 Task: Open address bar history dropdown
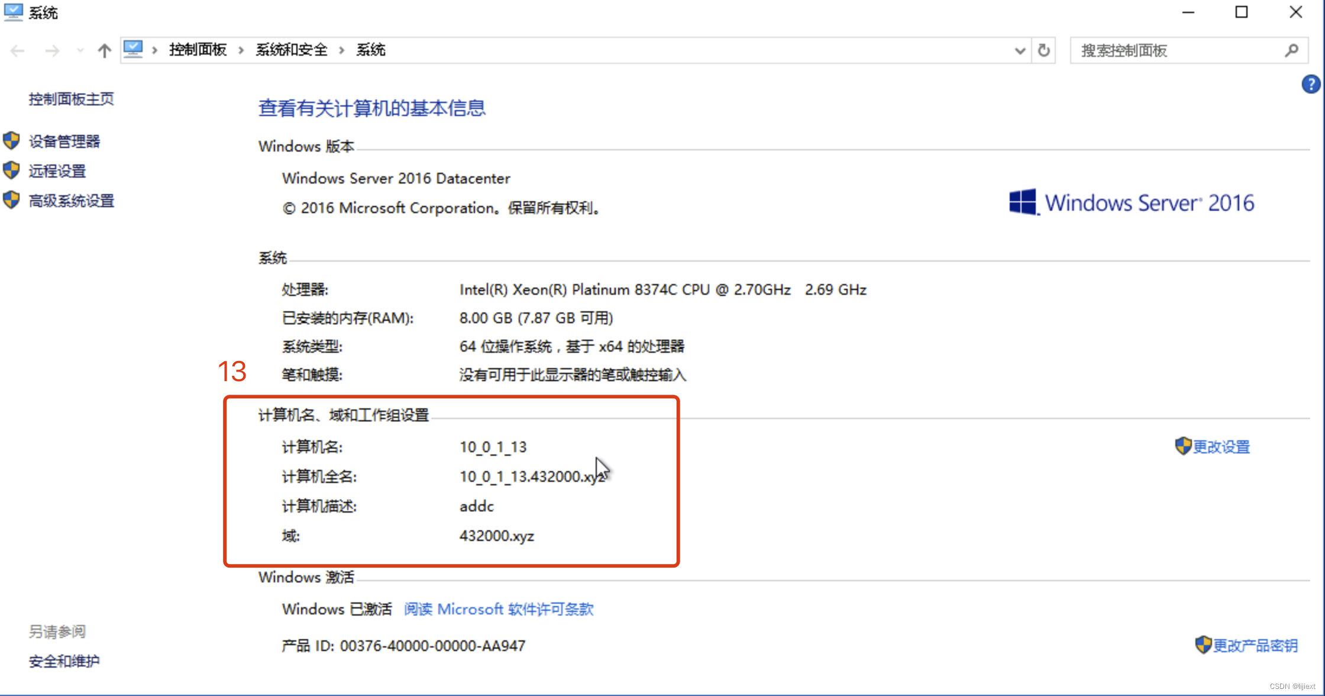tap(1020, 51)
